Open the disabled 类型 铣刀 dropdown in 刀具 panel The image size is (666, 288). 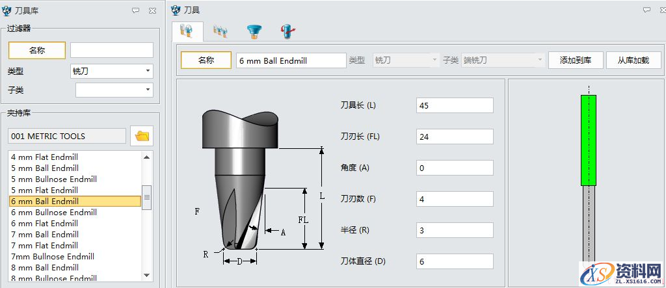click(406, 60)
